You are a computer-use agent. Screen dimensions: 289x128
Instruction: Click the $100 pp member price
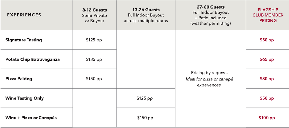(x=266, y=118)
